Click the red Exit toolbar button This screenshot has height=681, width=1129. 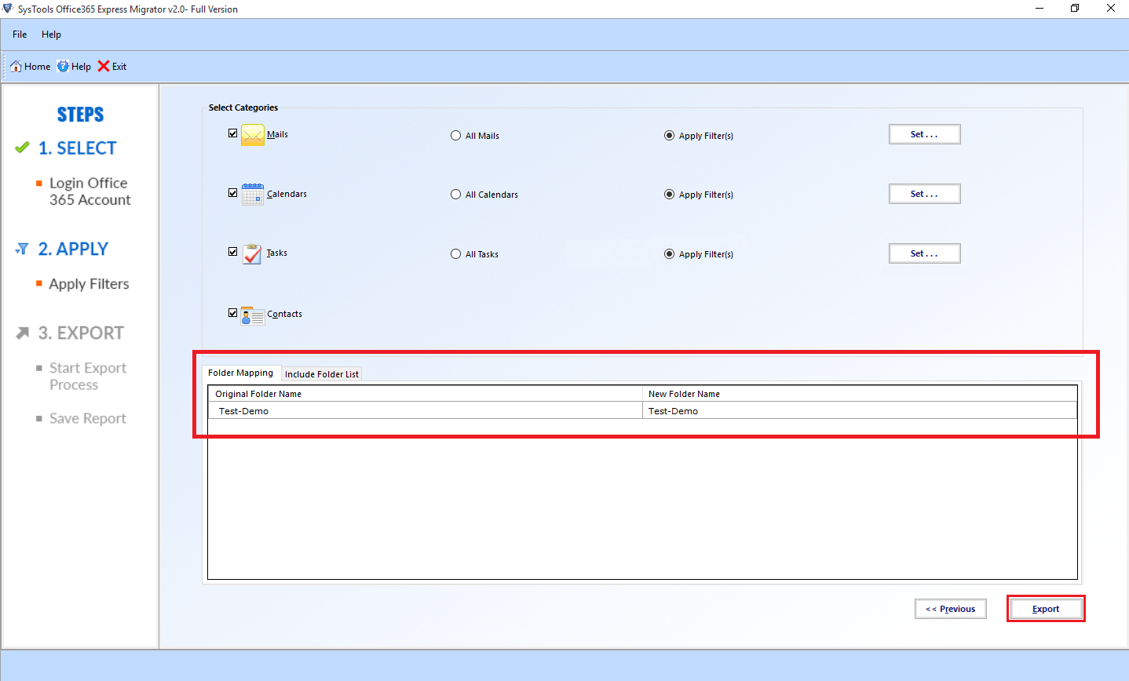111,67
